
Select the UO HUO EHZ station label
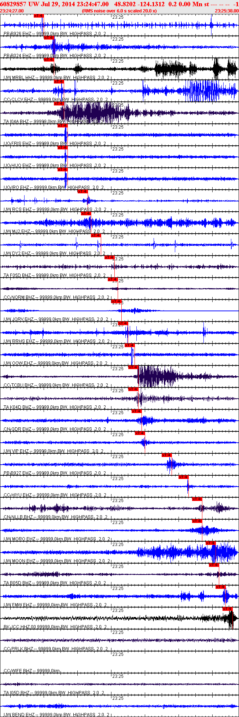55,166
